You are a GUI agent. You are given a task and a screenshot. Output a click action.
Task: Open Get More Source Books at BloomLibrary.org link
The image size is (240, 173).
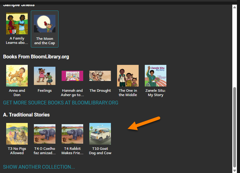(x=61, y=103)
